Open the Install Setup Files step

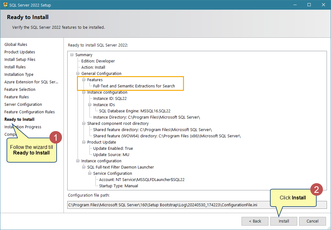(20, 59)
